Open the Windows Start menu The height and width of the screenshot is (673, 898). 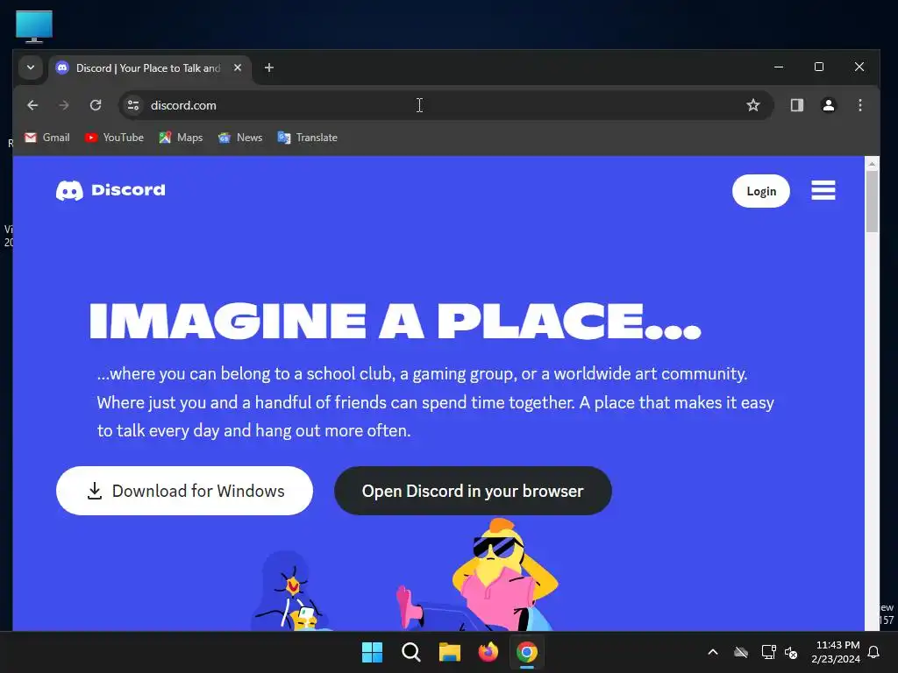(372, 652)
